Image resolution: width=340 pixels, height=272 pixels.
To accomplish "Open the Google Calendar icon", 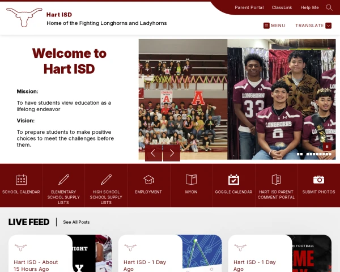I will [233, 180].
